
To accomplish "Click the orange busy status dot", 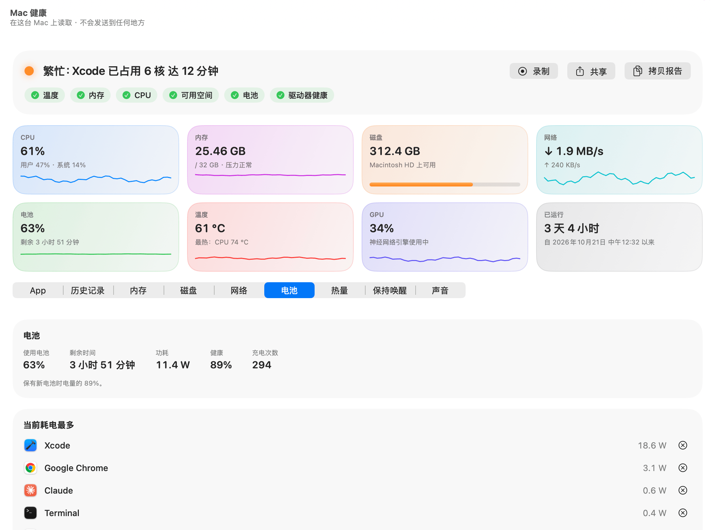I will click(29, 71).
